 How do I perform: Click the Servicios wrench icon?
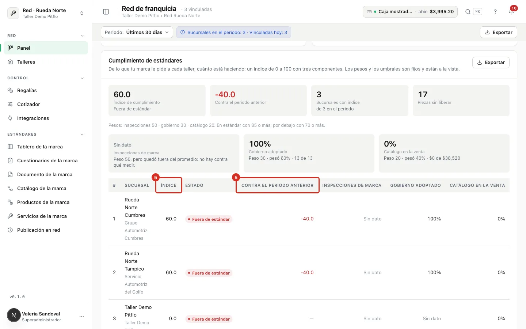pyautogui.click(x=10, y=216)
